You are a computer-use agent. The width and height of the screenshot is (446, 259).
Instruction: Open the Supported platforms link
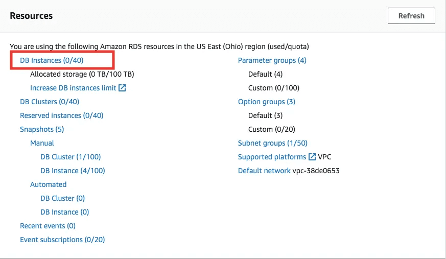pyautogui.click(x=272, y=157)
